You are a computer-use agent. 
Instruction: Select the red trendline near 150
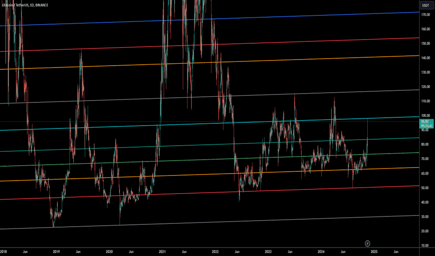[x=210, y=45]
